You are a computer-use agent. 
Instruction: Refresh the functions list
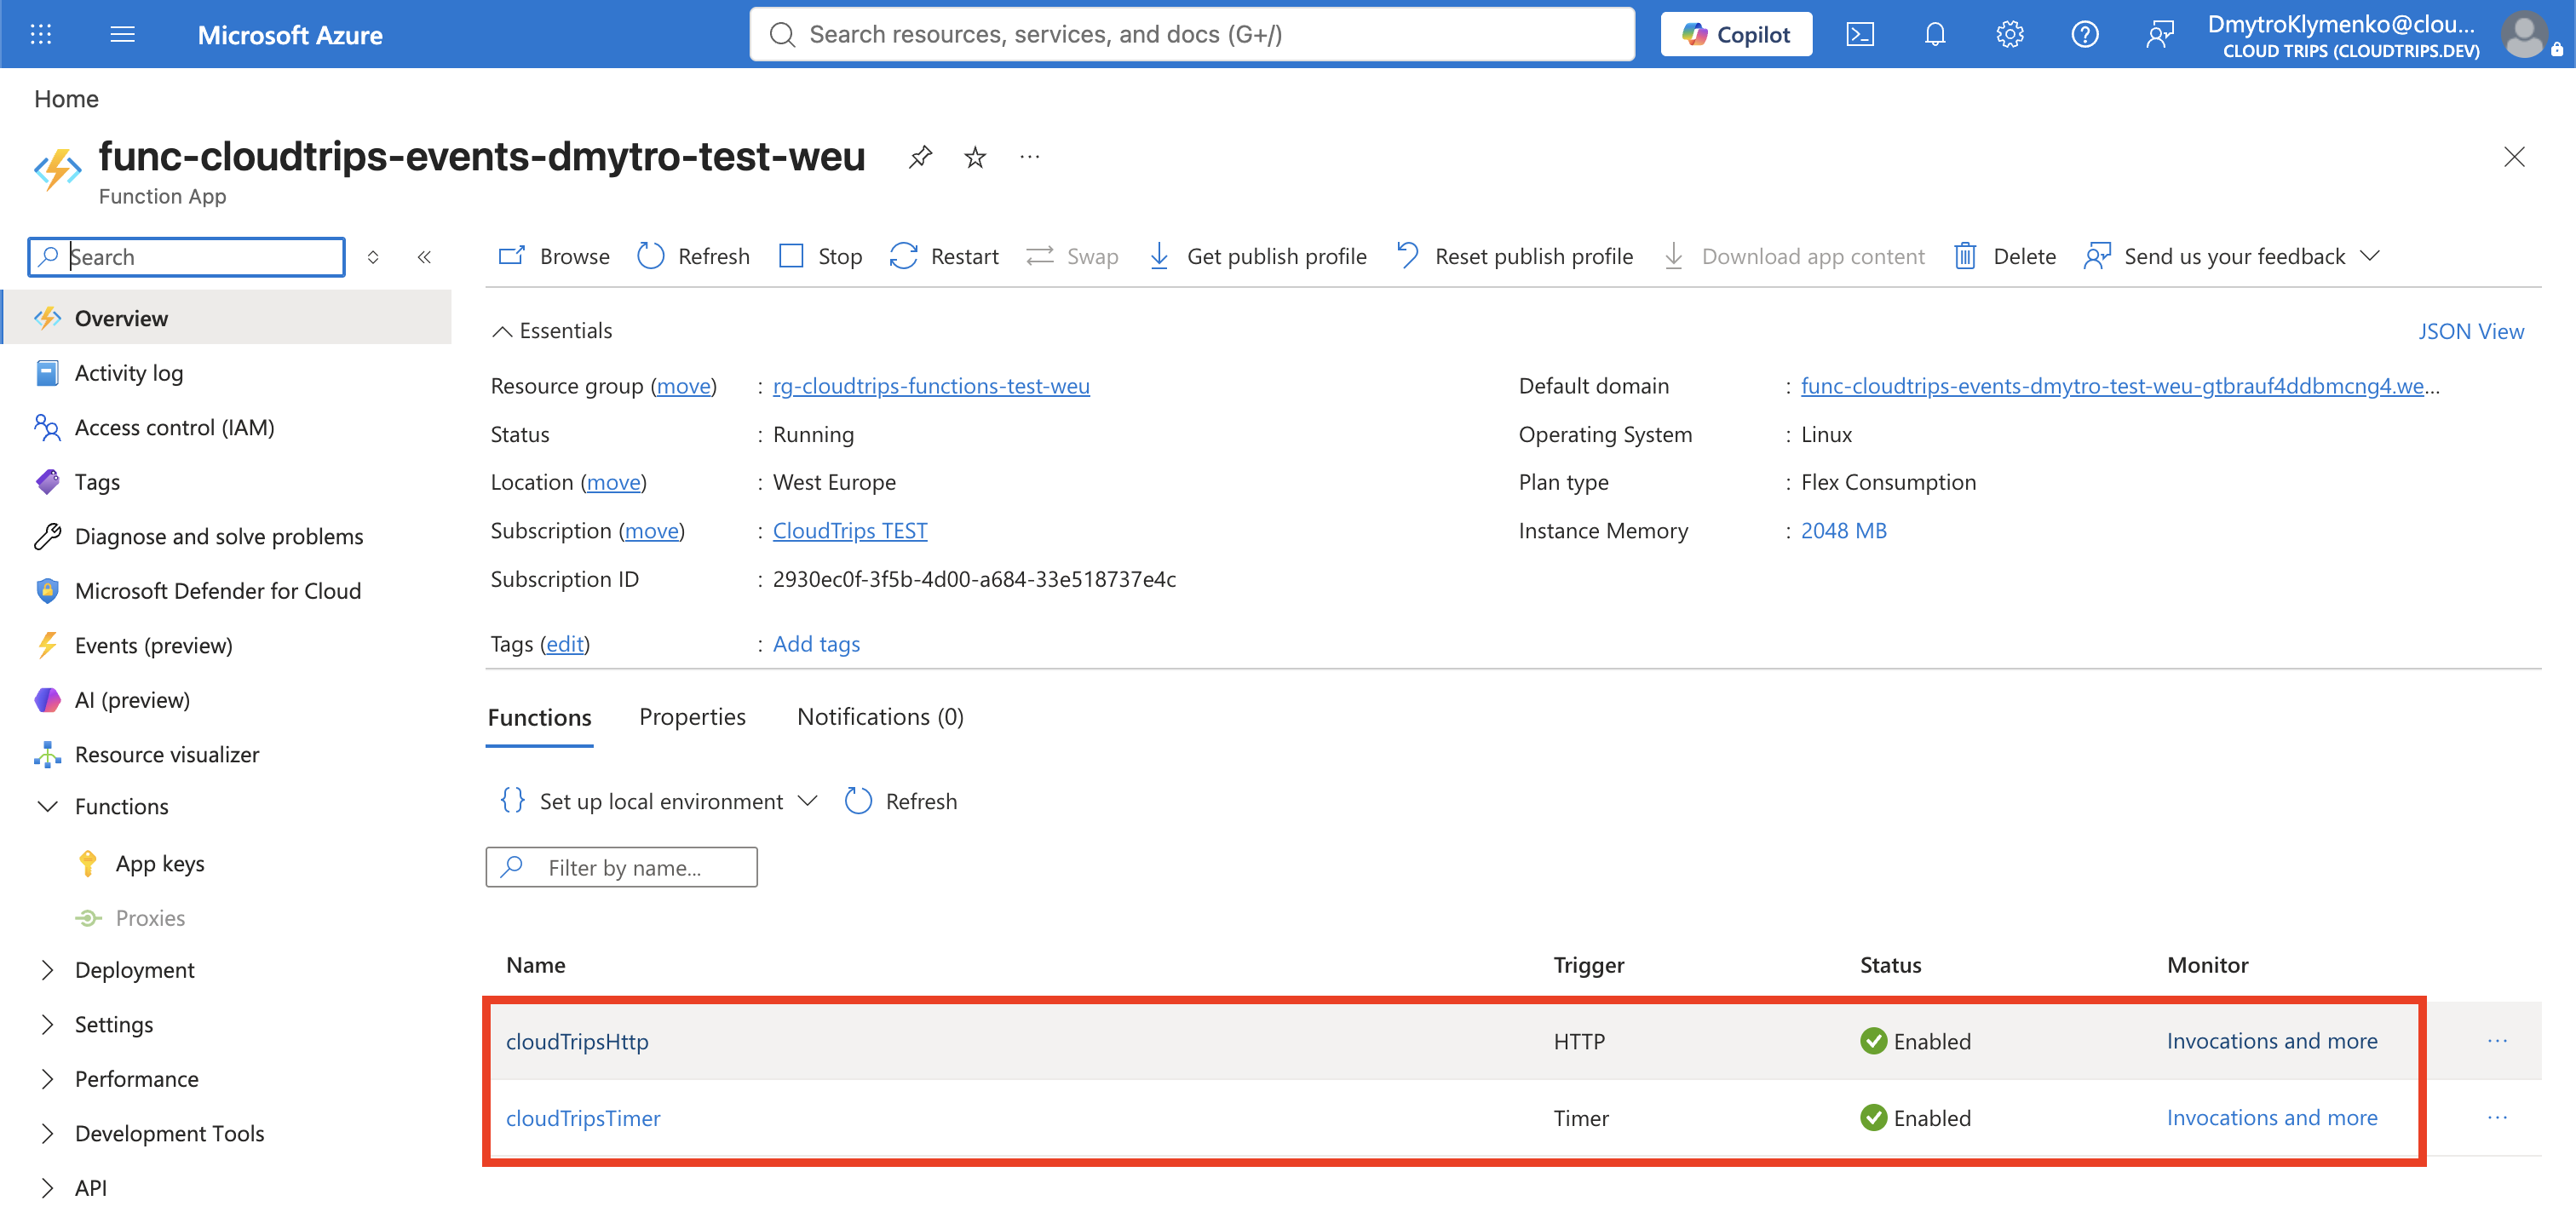click(901, 801)
